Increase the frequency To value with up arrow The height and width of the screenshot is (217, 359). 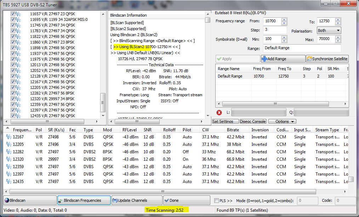(338, 19)
